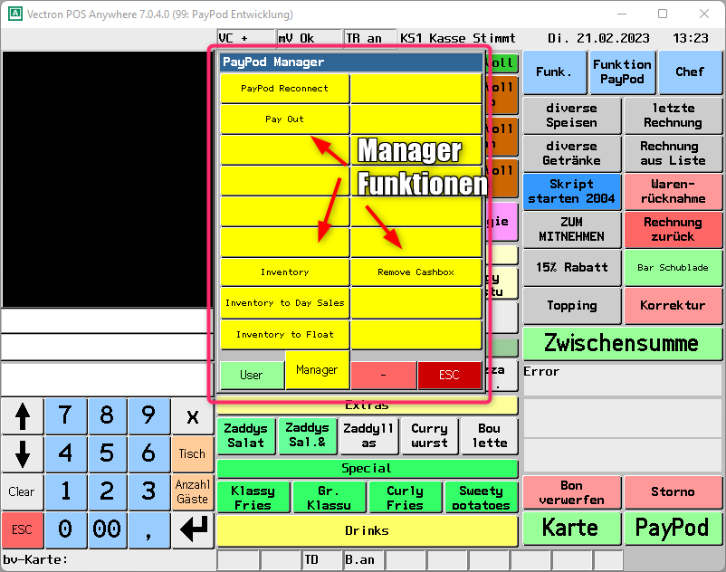
Task: Open the Funk. menu button
Action: point(554,71)
